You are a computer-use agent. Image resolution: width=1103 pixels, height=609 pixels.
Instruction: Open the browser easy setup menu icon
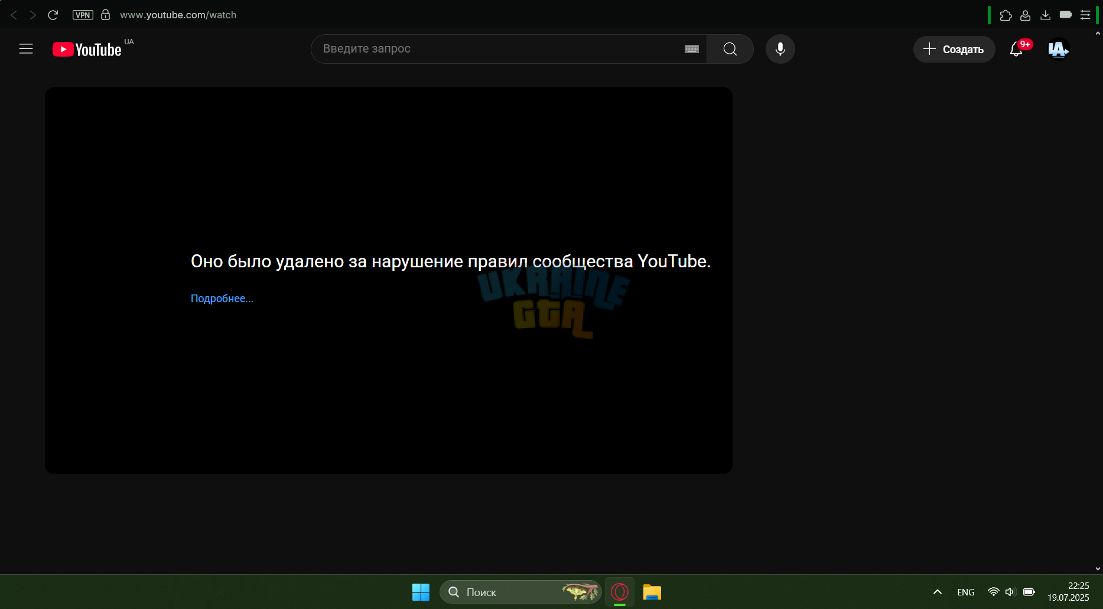pos(1085,15)
